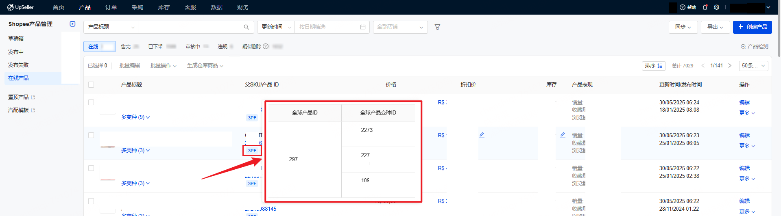781x216 pixels.
Task: Click the search magnifier icon
Action: pos(246,27)
